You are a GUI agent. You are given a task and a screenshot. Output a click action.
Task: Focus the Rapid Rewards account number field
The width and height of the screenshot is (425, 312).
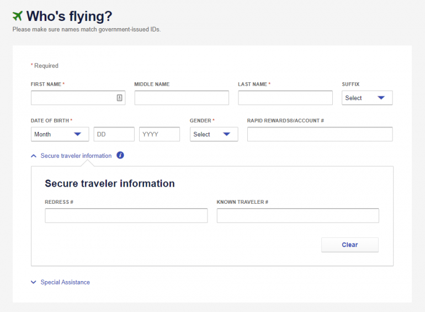[320, 134]
